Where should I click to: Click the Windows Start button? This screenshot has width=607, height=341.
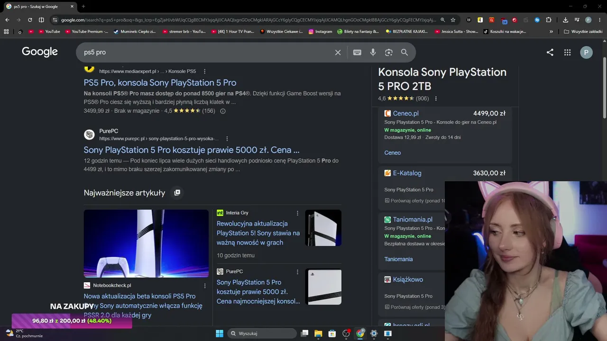point(220,333)
